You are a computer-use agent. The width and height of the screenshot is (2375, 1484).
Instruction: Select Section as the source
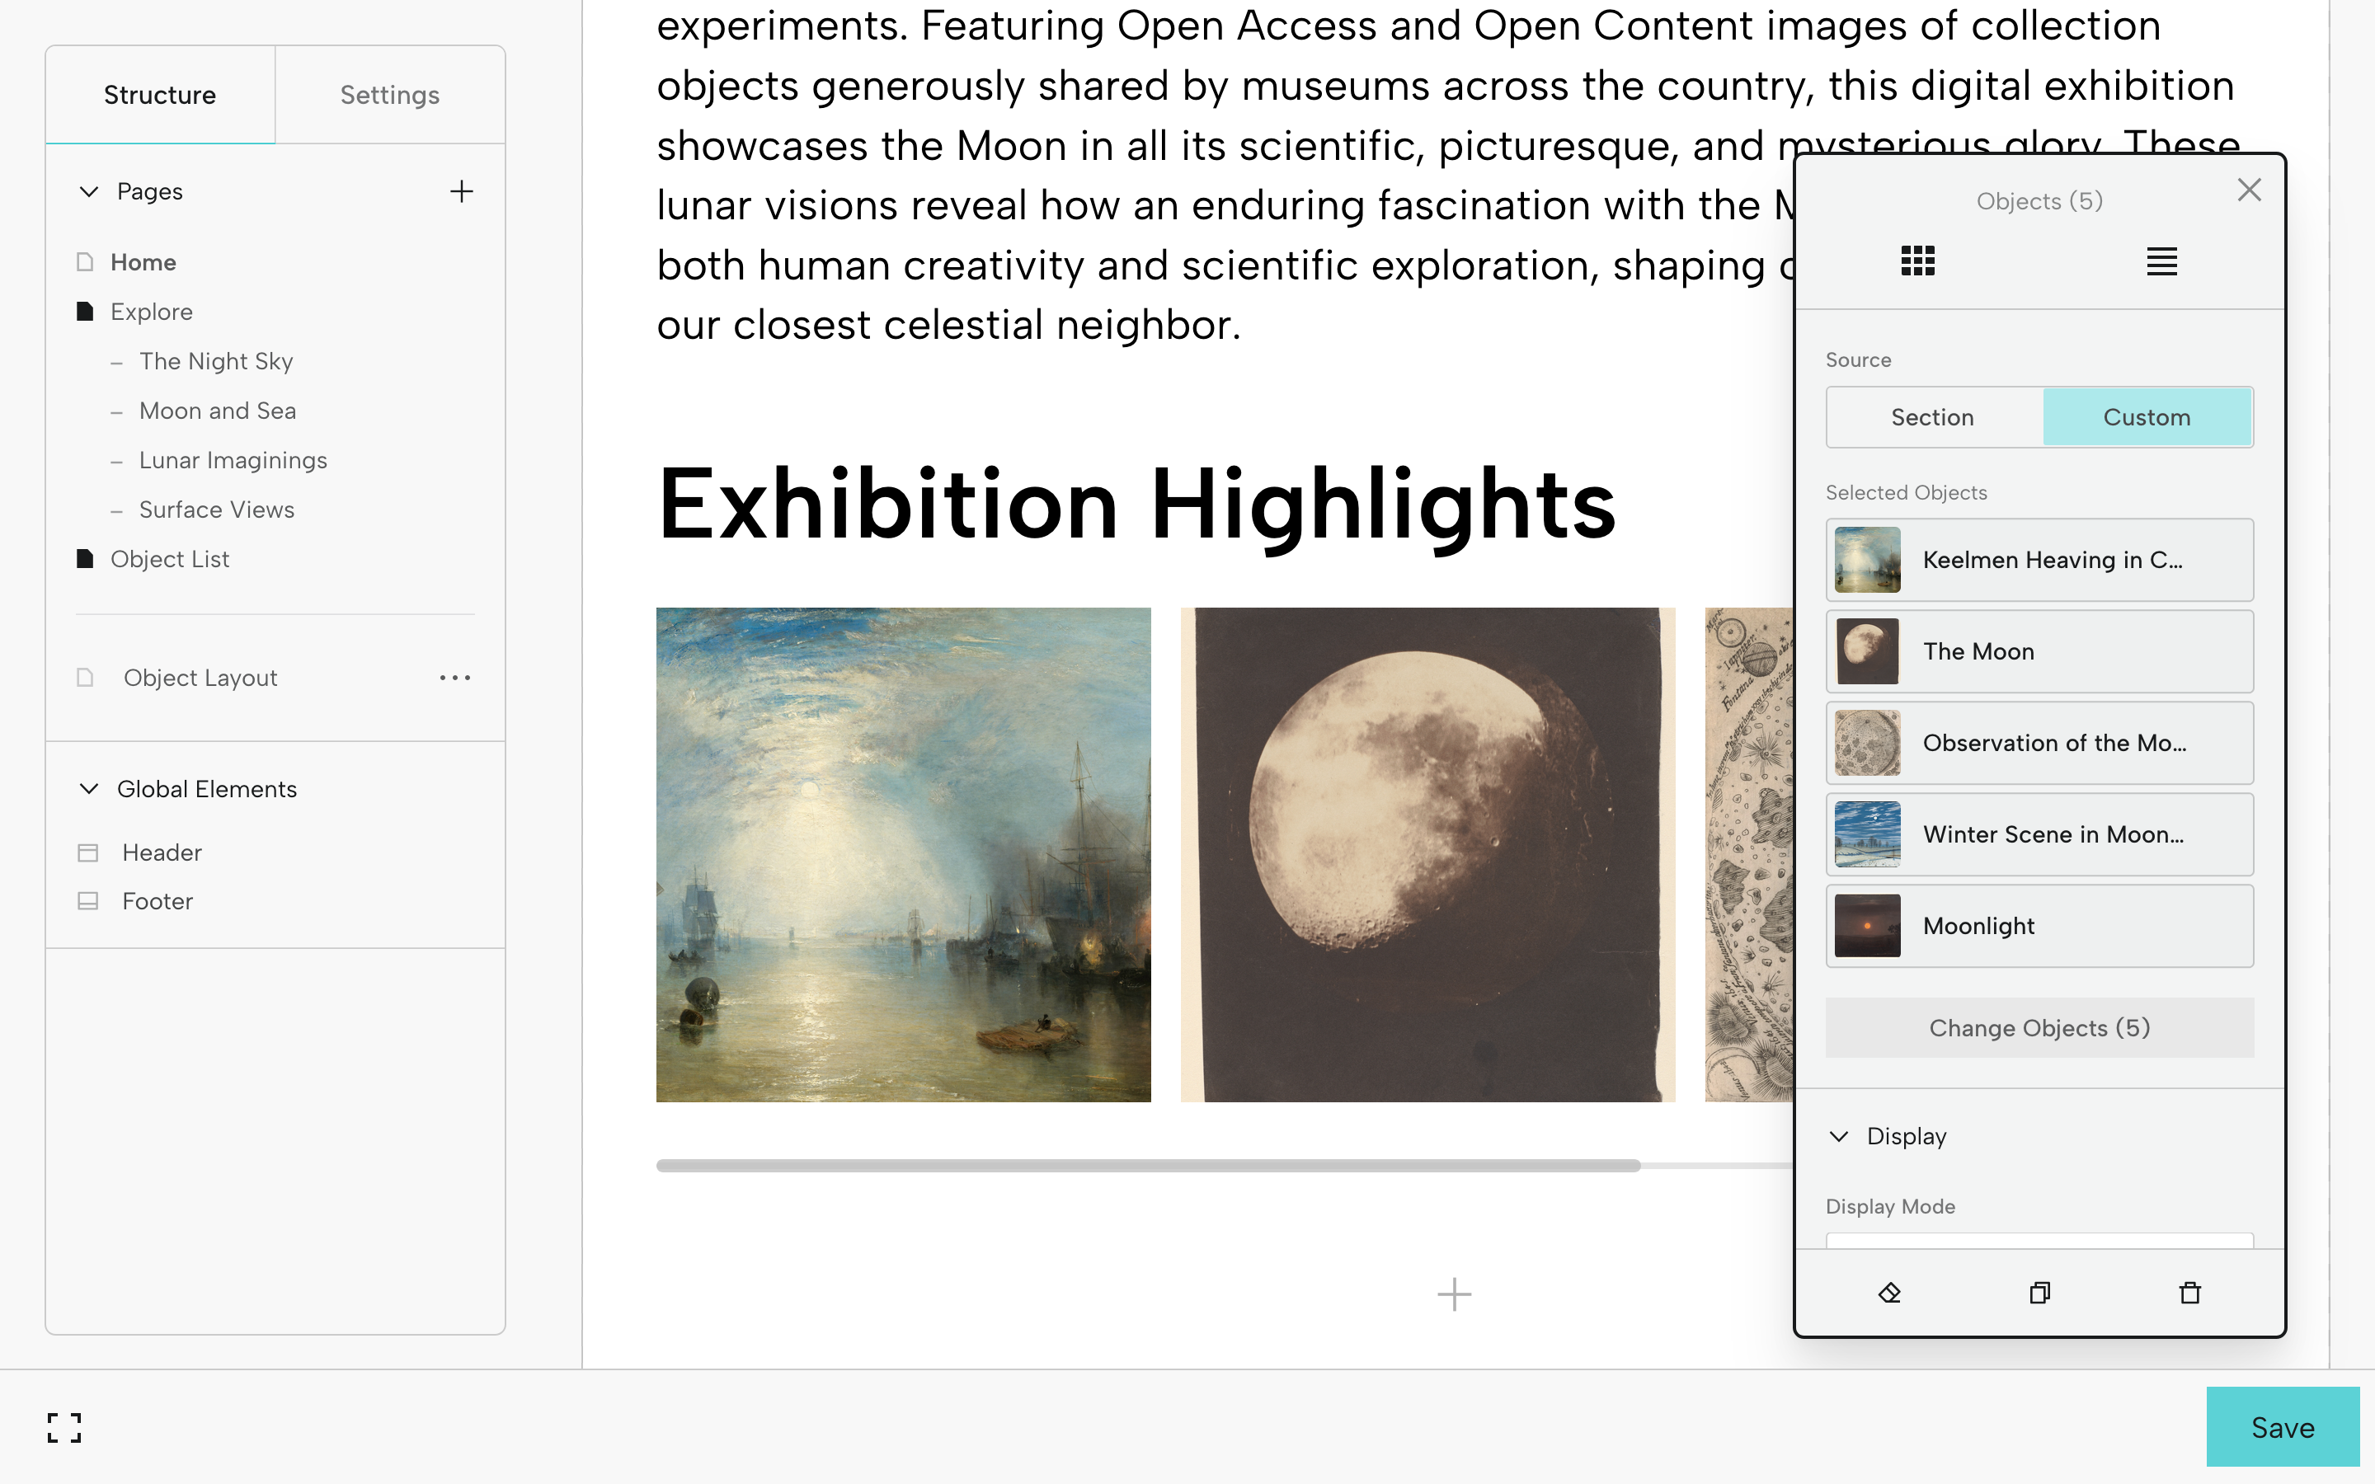click(1933, 417)
